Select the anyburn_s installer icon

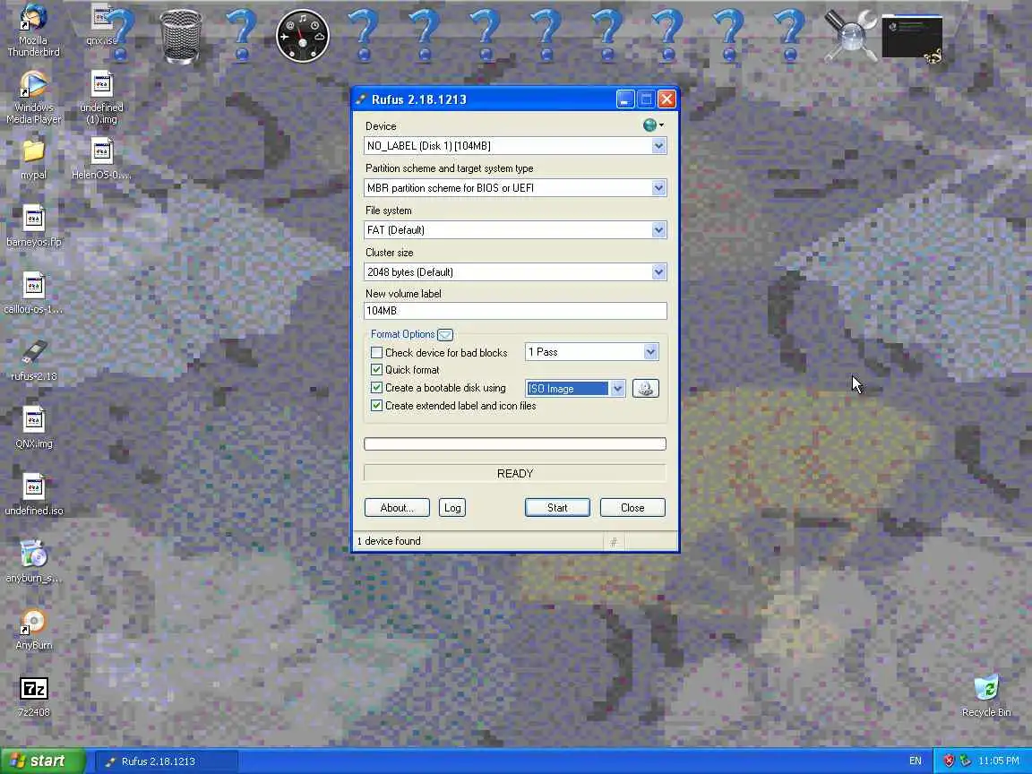(33, 562)
